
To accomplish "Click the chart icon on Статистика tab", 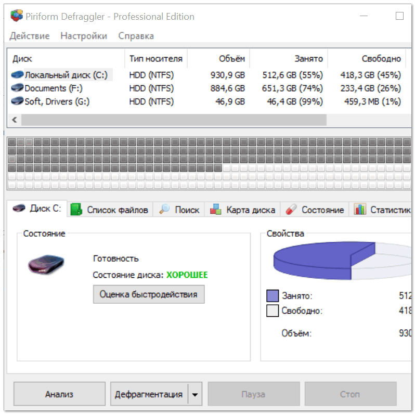I will click(x=360, y=210).
